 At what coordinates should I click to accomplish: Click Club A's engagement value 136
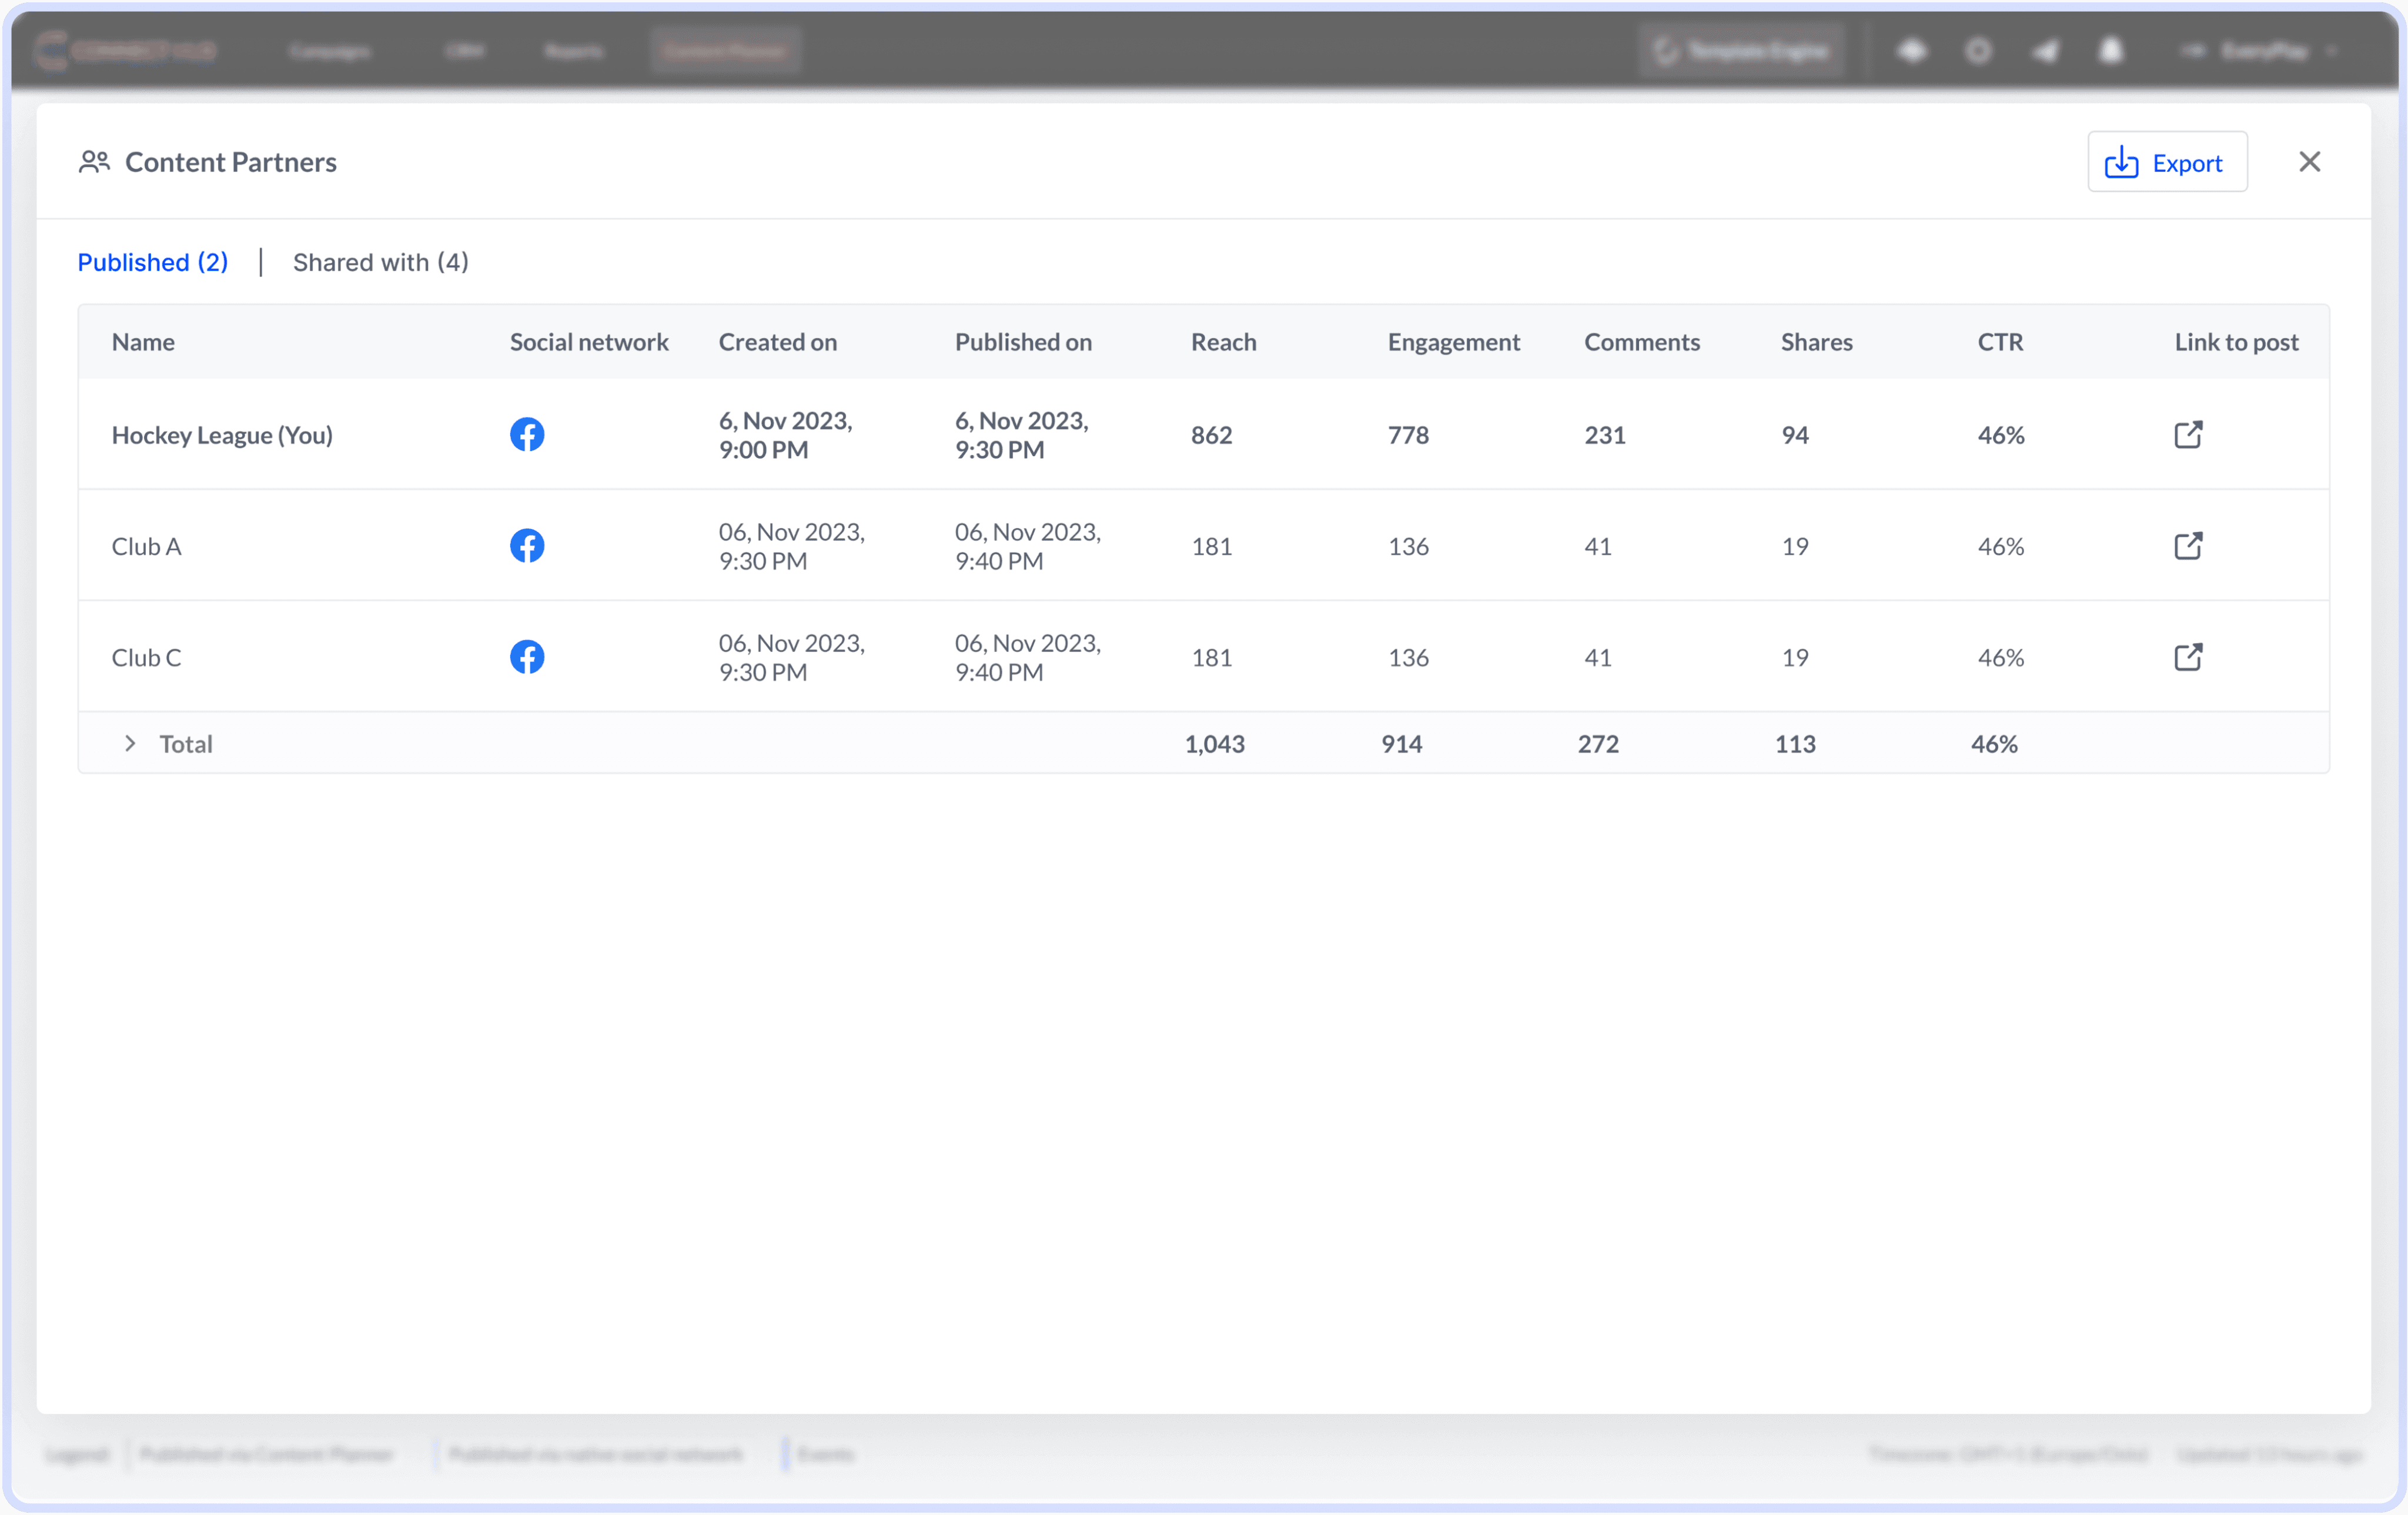coord(1408,546)
